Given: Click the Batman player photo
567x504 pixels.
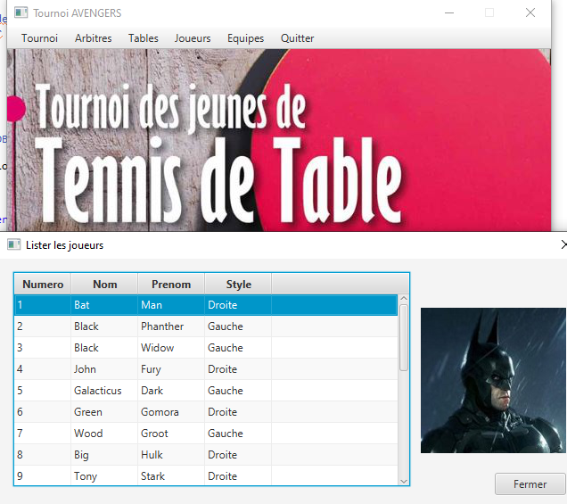Looking at the screenshot, I should (493, 380).
